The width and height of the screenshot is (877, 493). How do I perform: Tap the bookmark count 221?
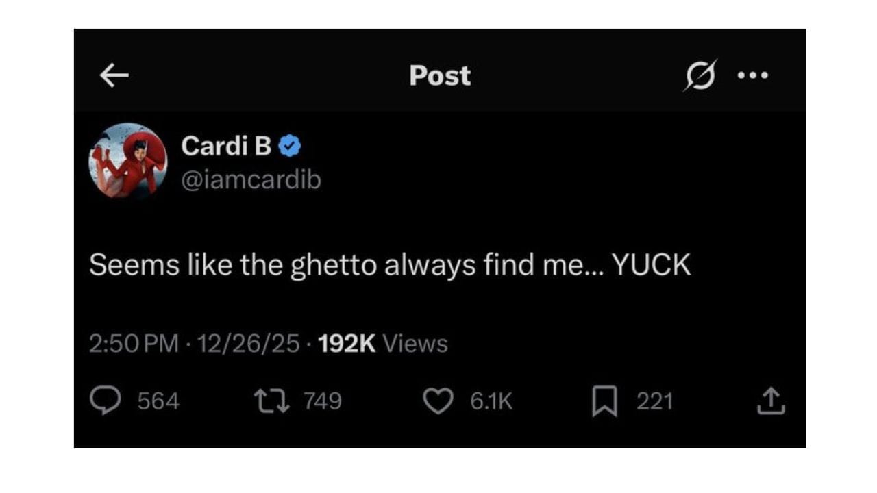point(656,401)
